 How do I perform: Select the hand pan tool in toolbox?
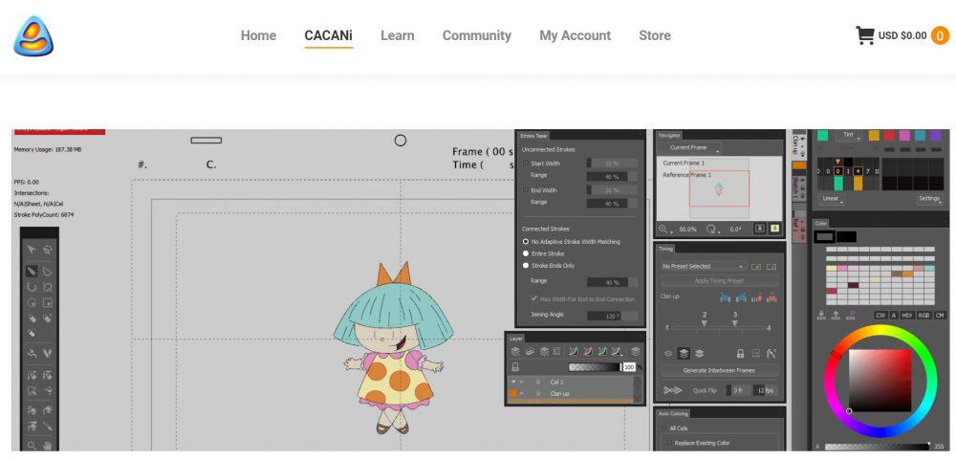[x=47, y=446]
